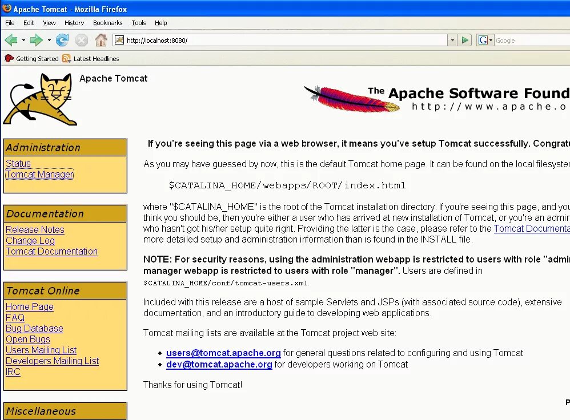This screenshot has height=420, width=570.
Task: Click the $CATALINA_HOME/conf/tomcat-users.xml path text
Action: pyautogui.click(x=226, y=283)
